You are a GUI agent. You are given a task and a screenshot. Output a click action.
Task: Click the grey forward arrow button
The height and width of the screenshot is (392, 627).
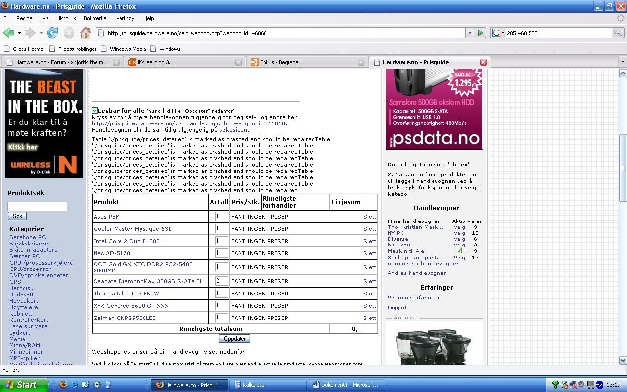[x=30, y=33]
